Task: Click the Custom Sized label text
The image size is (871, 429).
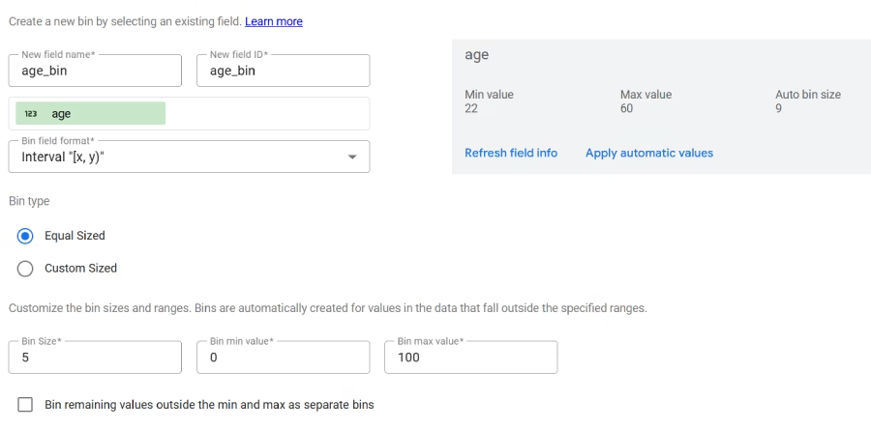Action: (x=80, y=269)
